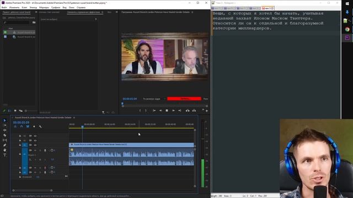Toggle visibility eye of the top video track
353x198 pixels.
pyautogui.click(x=35, y=136)
